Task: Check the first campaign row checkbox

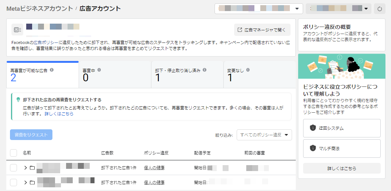Action: [x=14, y=168]
